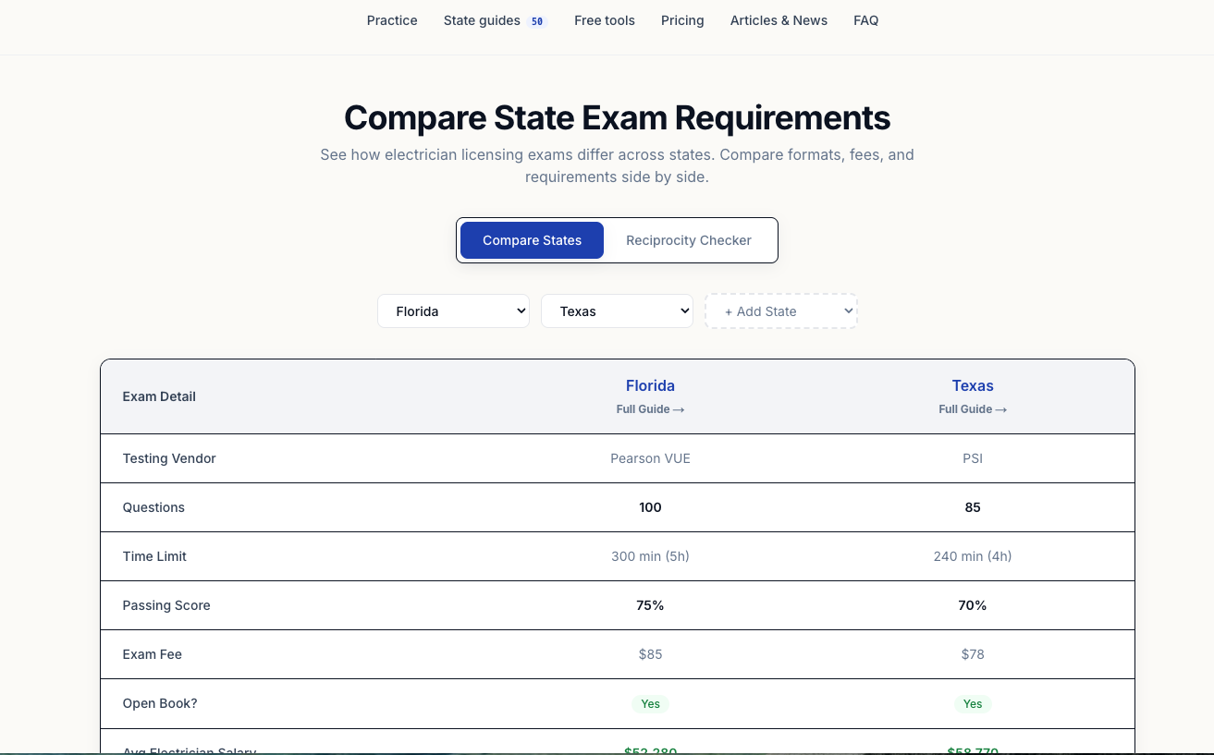The height and width of the screenshot is (755, 1214).
Task: Open the Florida state dropdown
Action: 453,311
